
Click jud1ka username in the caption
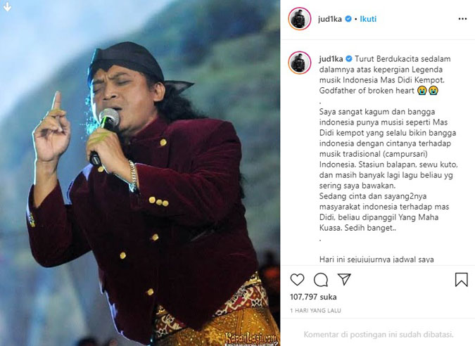pyautogui.click(x=331, y=59)
